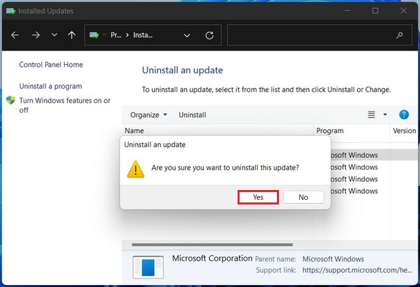Screen dimensions: 420x287
Task: Click the search box field
Action: coord(320,35)
